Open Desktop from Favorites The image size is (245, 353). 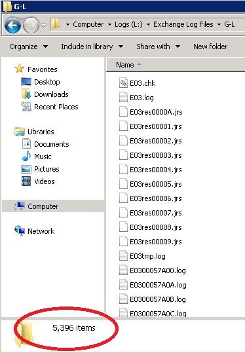[47, 82]
